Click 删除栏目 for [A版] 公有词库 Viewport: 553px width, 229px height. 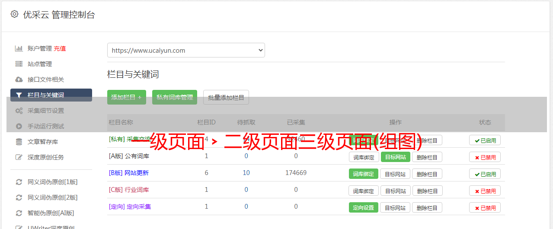[x=427, y=157]
